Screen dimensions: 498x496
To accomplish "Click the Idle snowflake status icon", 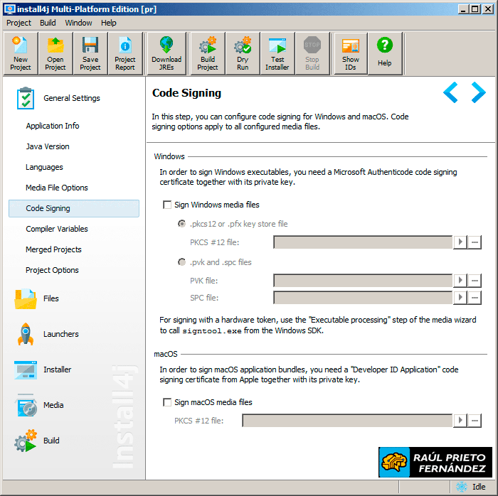I will tap(462, 487).
